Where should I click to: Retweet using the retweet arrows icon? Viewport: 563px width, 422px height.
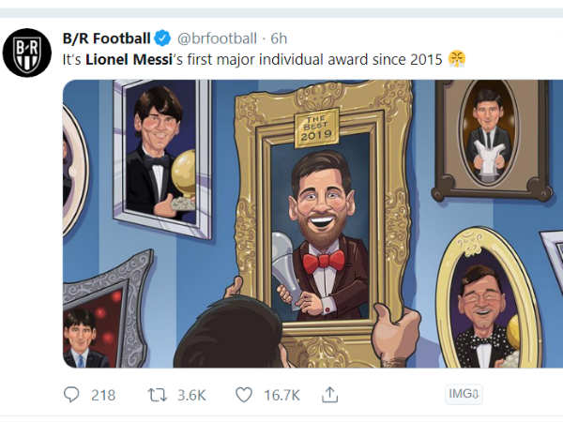click(x=157, y=395)
